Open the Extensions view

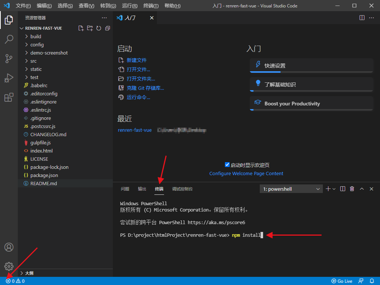tap(9, 98)
